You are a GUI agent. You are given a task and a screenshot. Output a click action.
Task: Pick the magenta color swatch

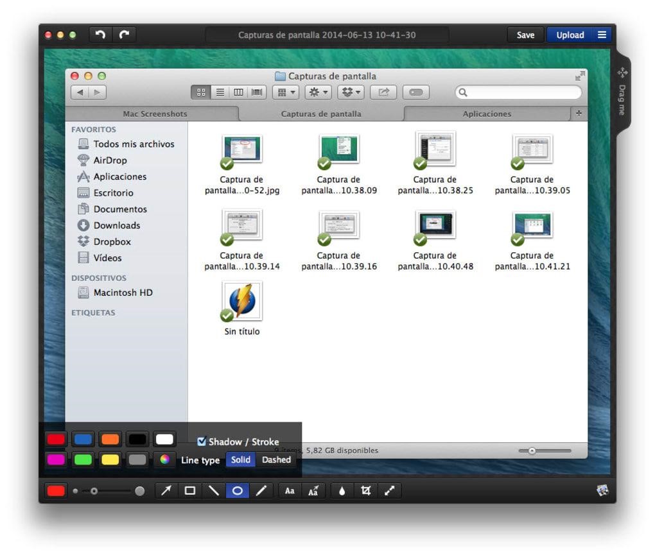click(56, 459)
